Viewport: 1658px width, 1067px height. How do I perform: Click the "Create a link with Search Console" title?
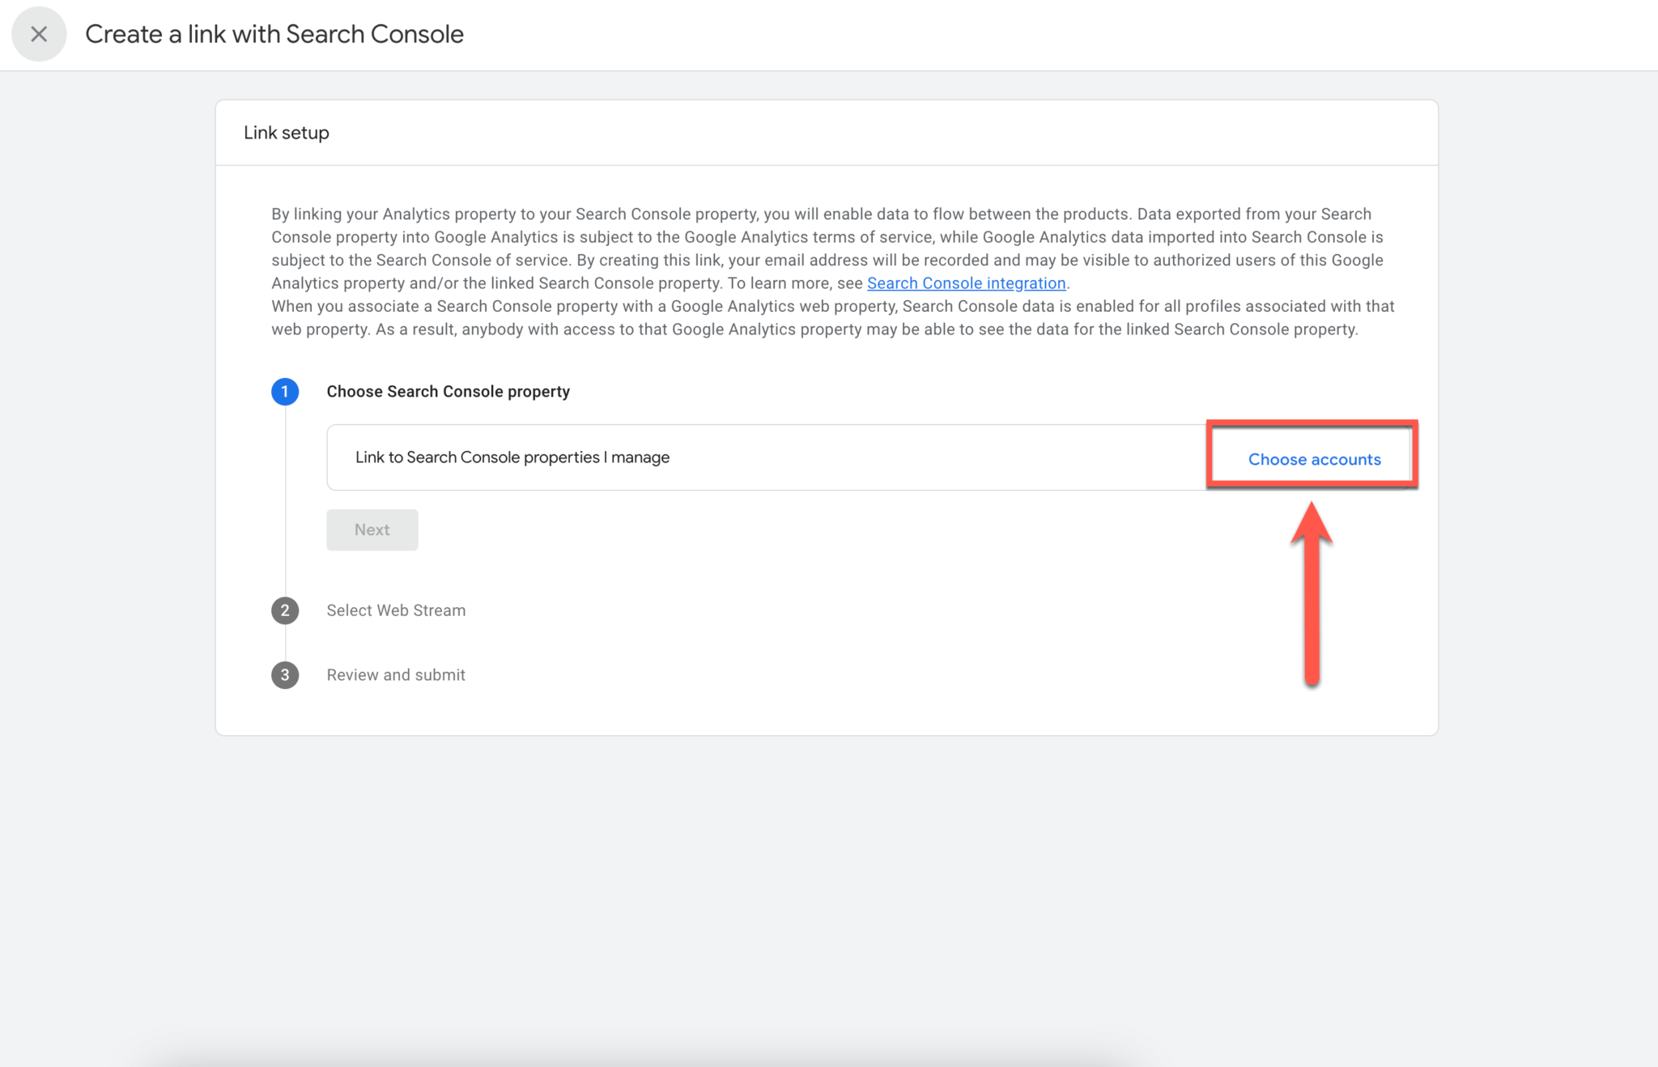[x=274, y=33]
